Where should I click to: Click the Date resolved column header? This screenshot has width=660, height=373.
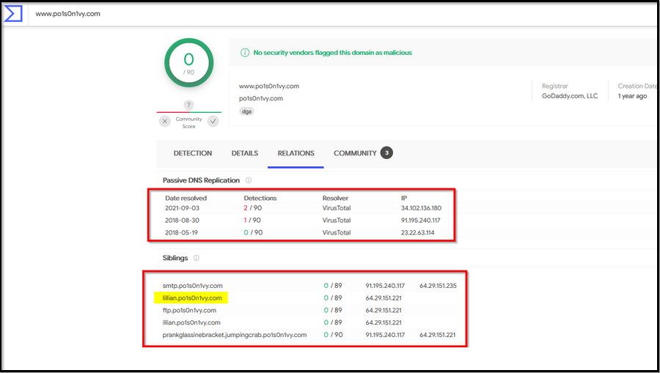186,198
